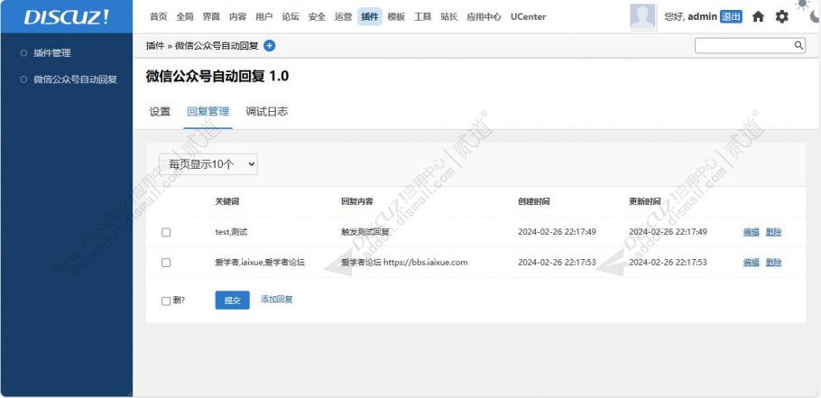Open the 工具 menu
The height and width of the screenshot is (398, 821).
(x=422, y=17)
